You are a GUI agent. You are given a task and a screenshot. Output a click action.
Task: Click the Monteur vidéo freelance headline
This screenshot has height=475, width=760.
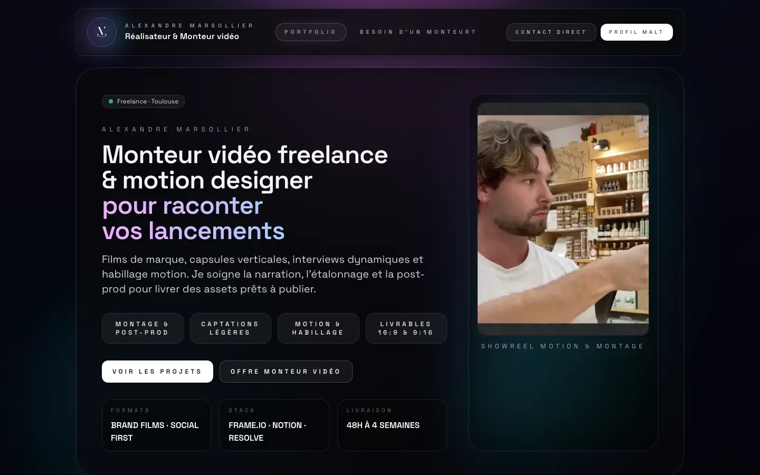click(245, 167)
